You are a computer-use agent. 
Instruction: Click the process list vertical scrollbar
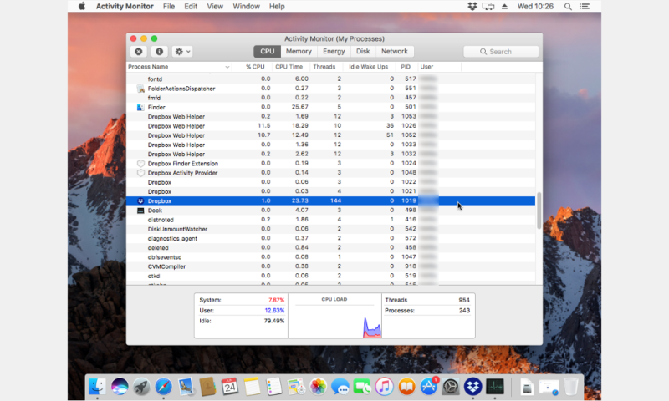point(539,211)
